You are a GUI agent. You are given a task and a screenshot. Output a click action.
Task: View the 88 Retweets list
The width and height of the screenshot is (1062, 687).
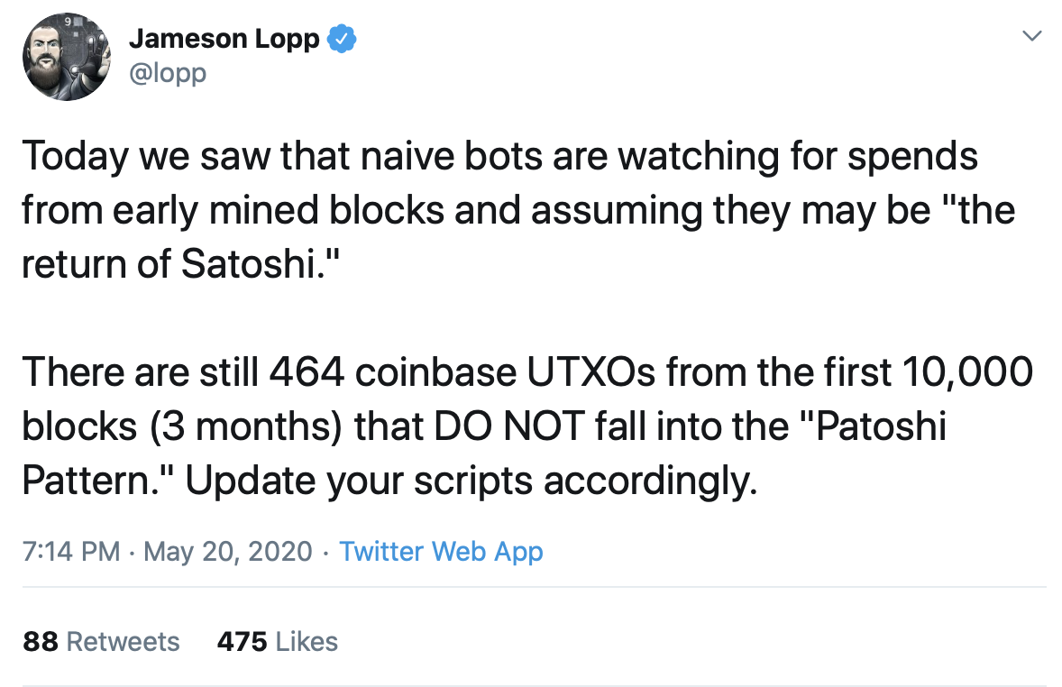tap(101, 642)
